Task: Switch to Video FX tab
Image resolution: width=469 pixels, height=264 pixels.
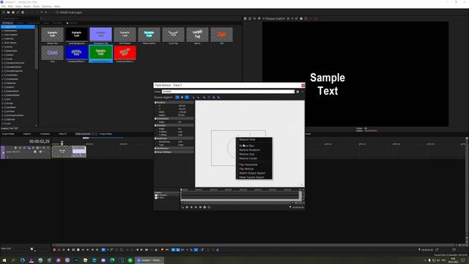Action: pyautogui.click(x=63, y=133)
